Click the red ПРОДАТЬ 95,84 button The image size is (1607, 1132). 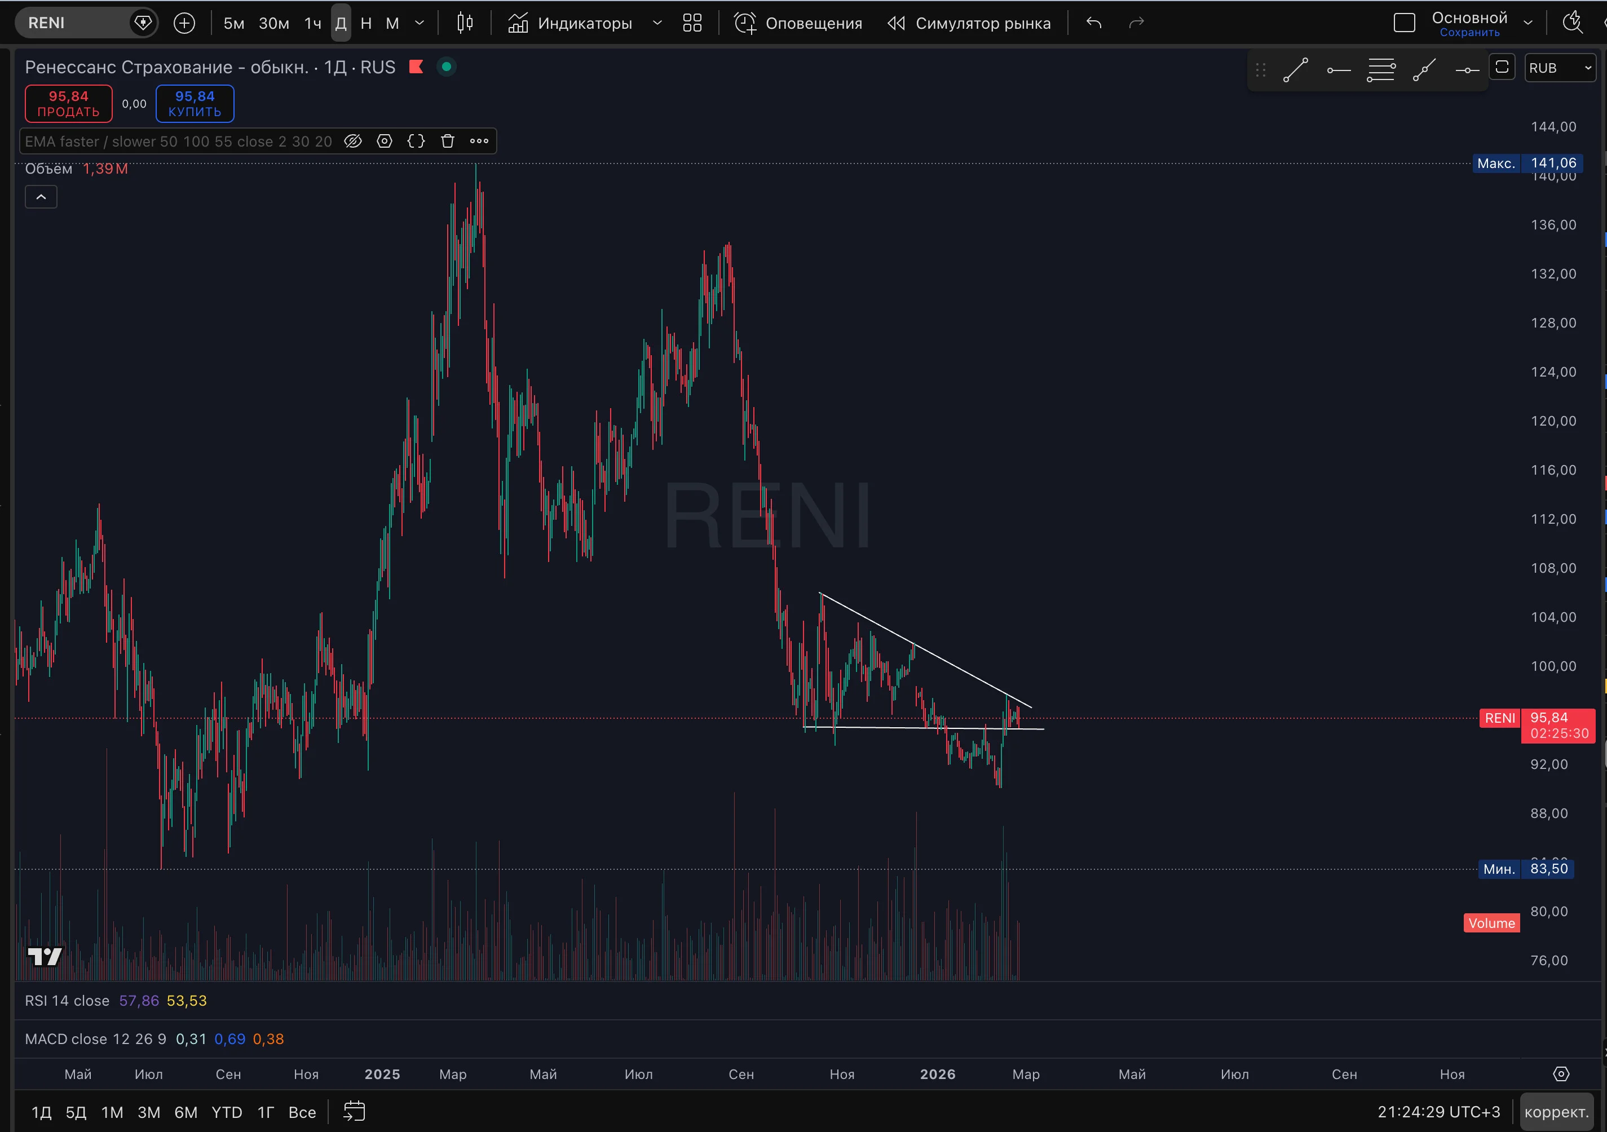click(x=69, y=104)
